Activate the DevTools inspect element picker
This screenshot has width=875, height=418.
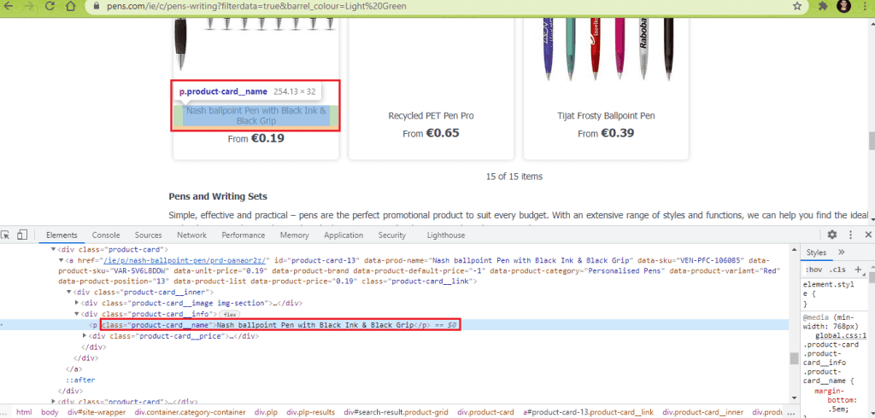(x=6, y=235)
